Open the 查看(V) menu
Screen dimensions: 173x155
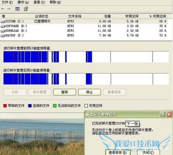[39, 2]
